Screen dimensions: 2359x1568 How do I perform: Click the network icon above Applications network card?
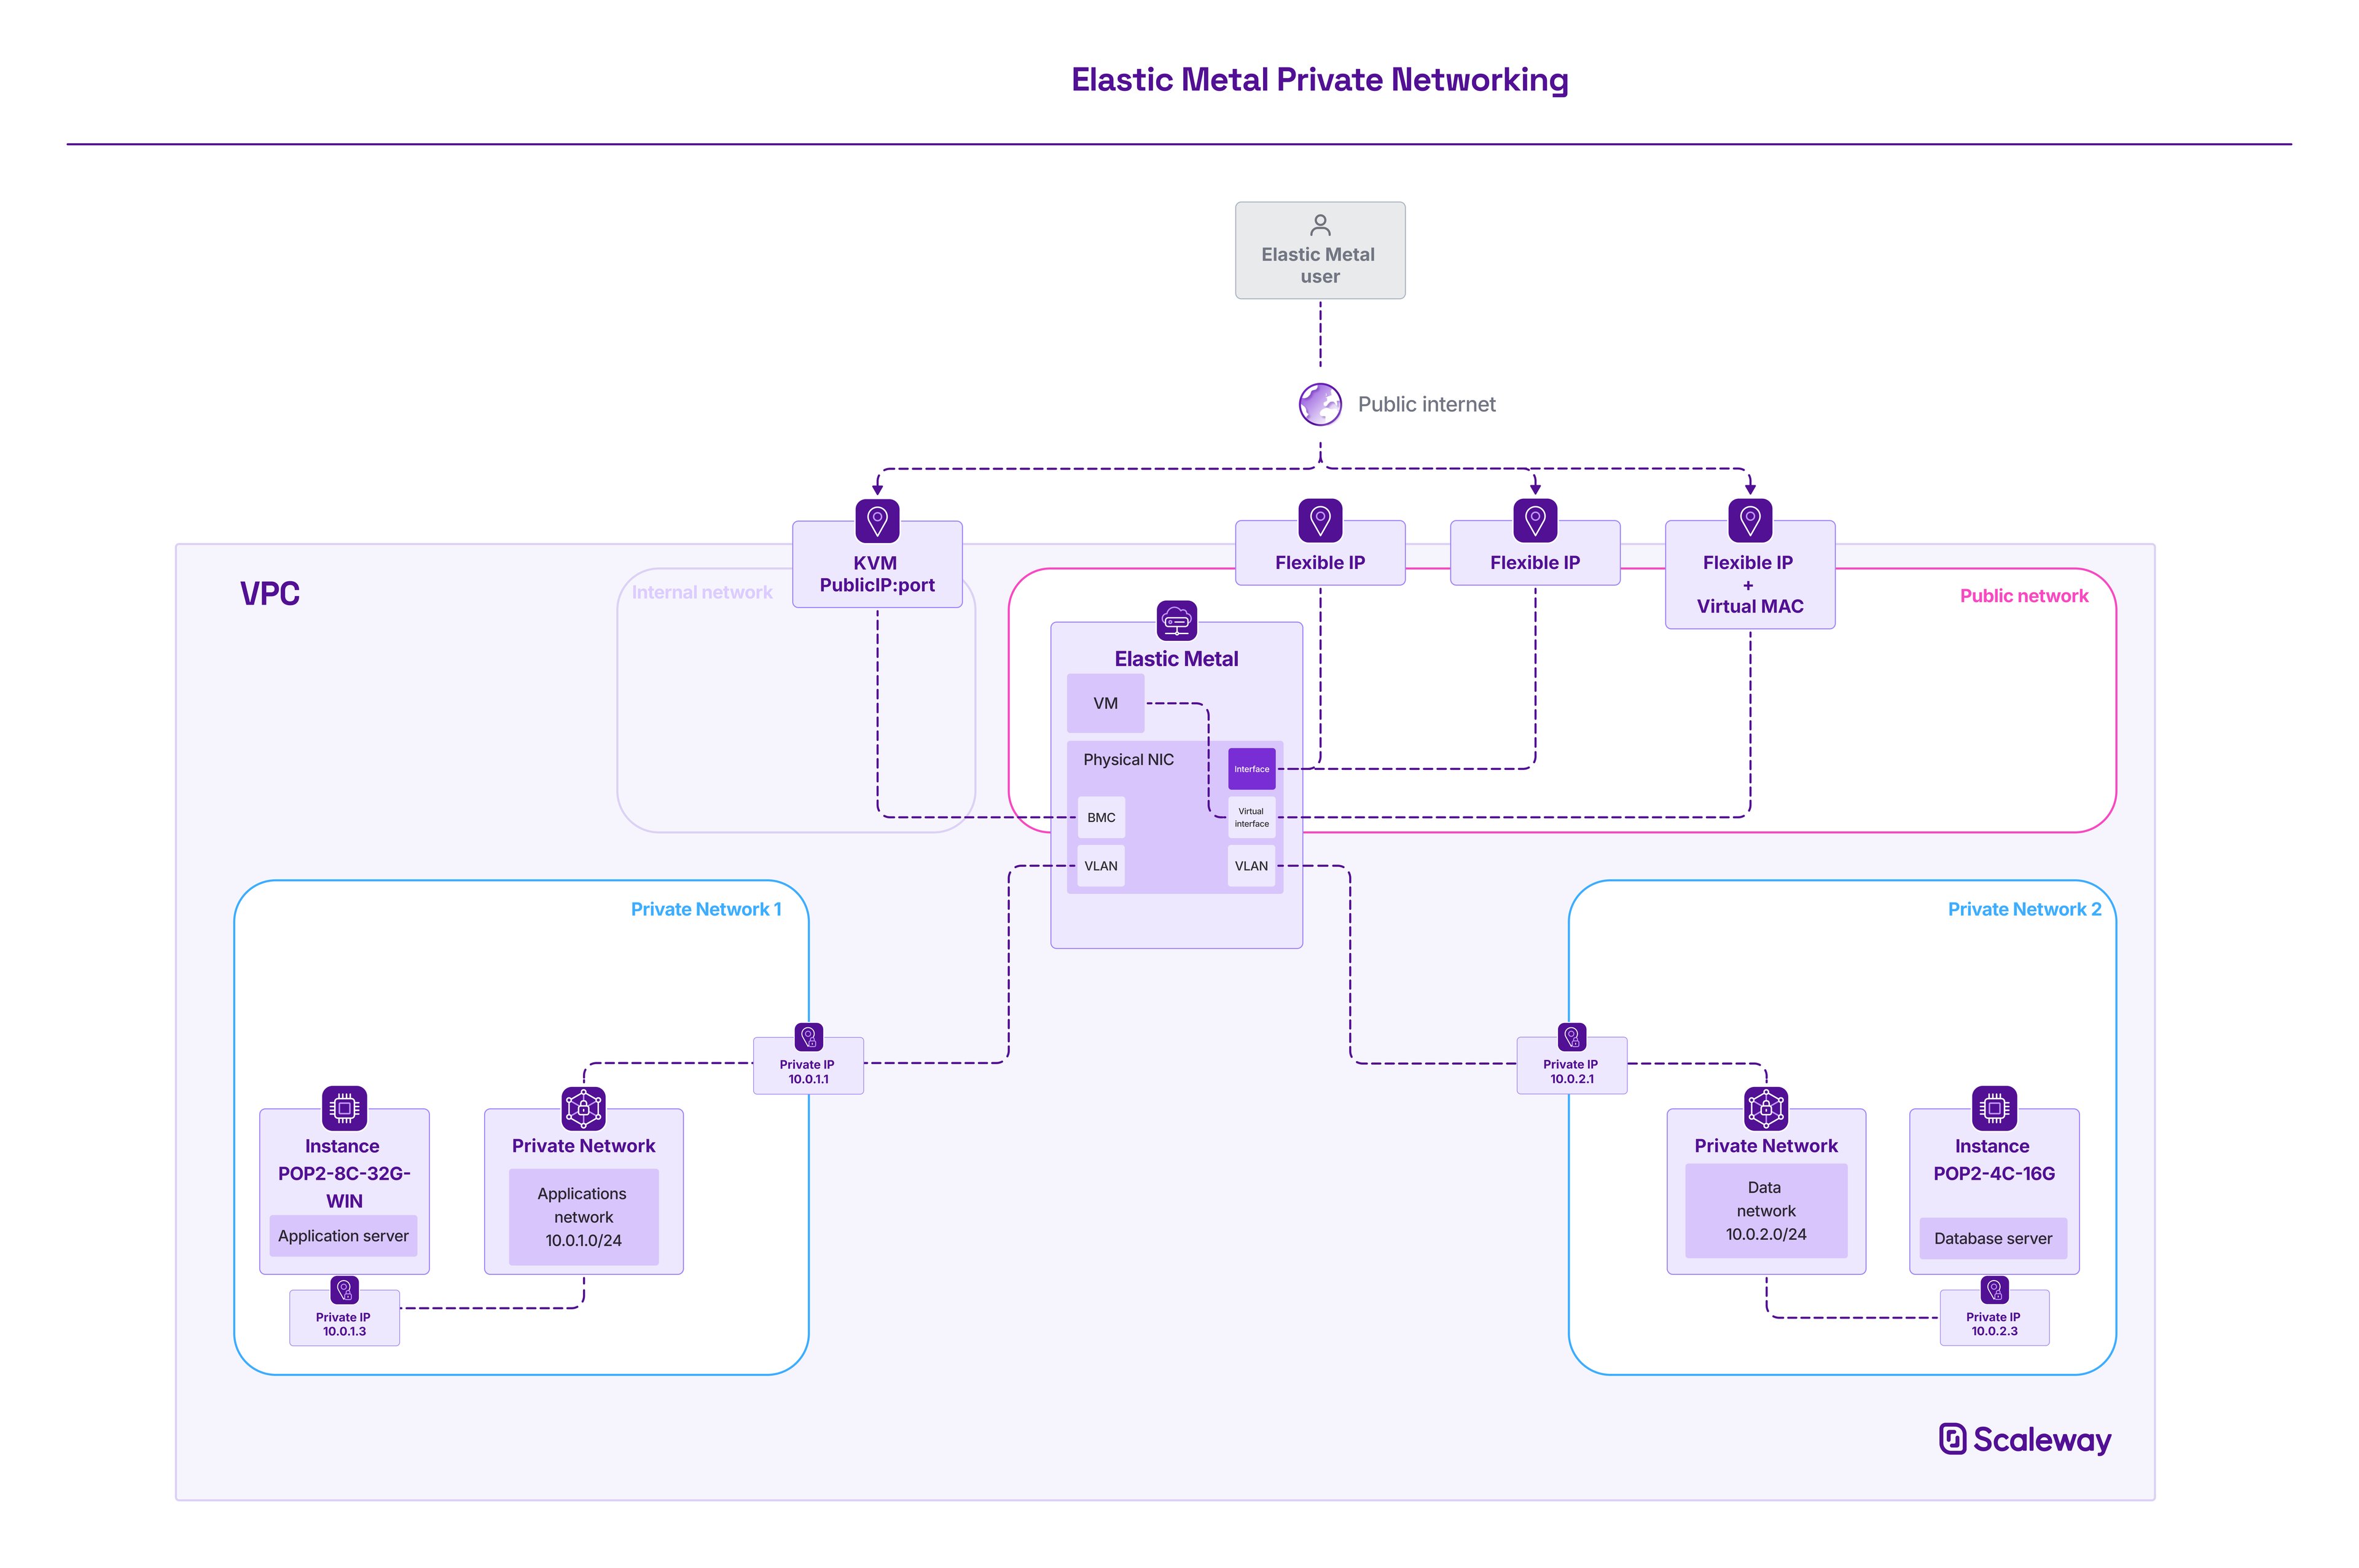click(x=584, y=1108)
